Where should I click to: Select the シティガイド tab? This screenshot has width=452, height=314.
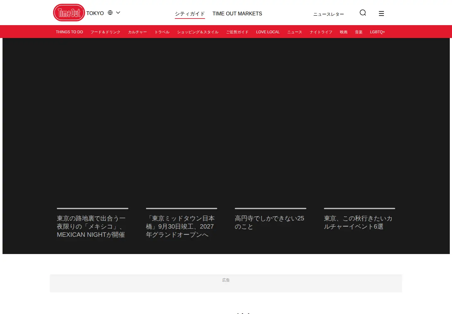[x=190, y=14]
